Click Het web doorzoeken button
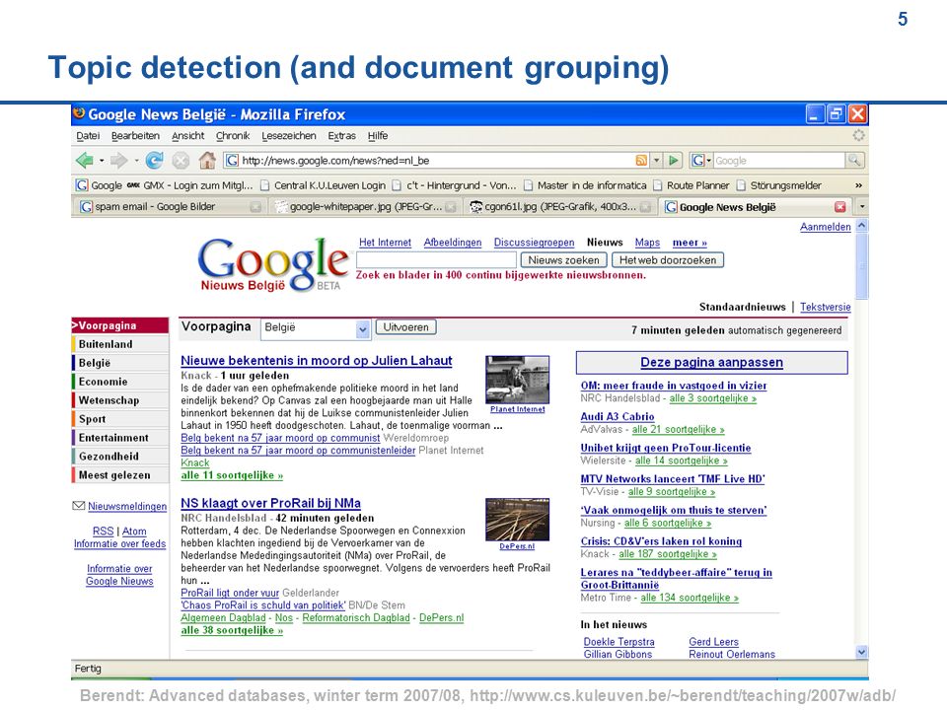 pos(668,260)
